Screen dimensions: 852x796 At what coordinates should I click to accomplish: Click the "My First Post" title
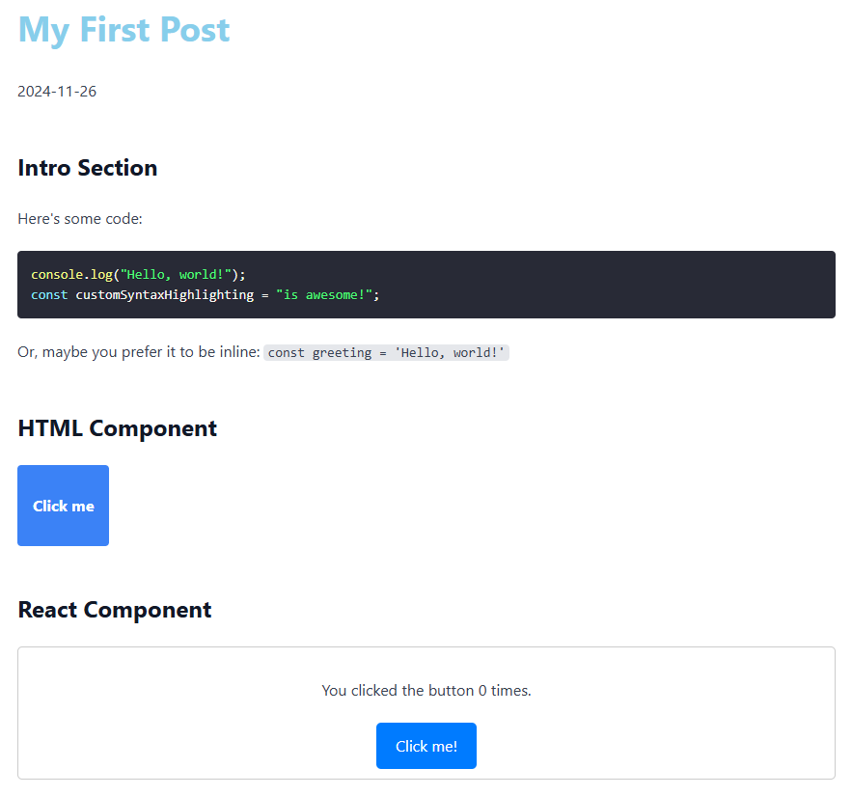coord(124,29)
